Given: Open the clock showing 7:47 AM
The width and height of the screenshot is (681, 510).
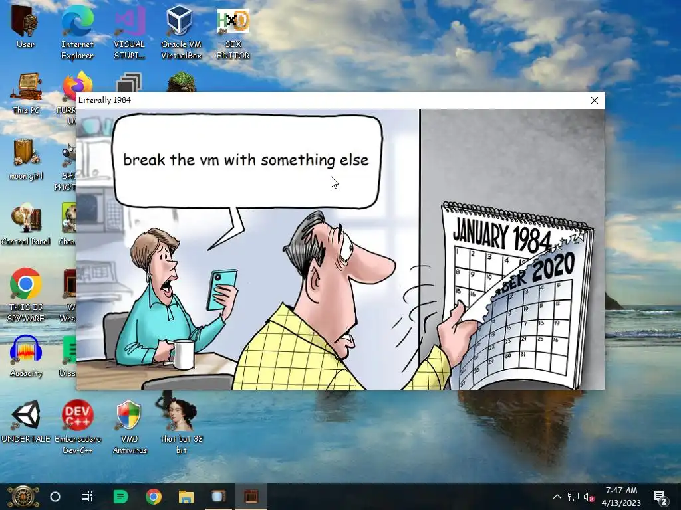Looking at the screenshot, I should (x=621, y=497).
